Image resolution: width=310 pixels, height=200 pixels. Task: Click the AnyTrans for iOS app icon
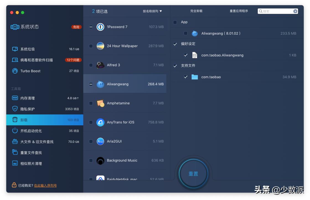pos(100,122)
